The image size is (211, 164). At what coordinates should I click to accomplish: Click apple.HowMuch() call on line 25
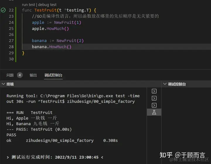click(50, 29)
